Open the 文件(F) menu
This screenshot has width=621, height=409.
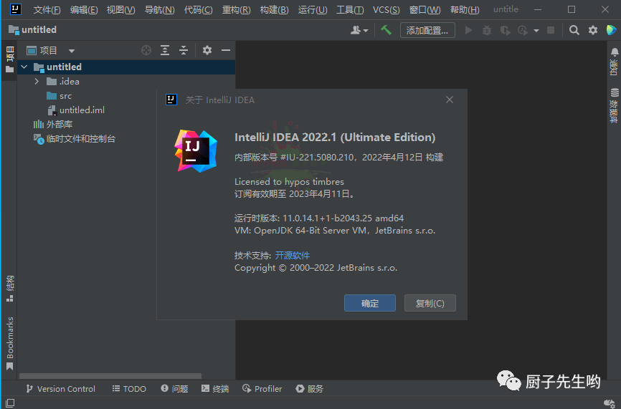click(x=47, y=9)
